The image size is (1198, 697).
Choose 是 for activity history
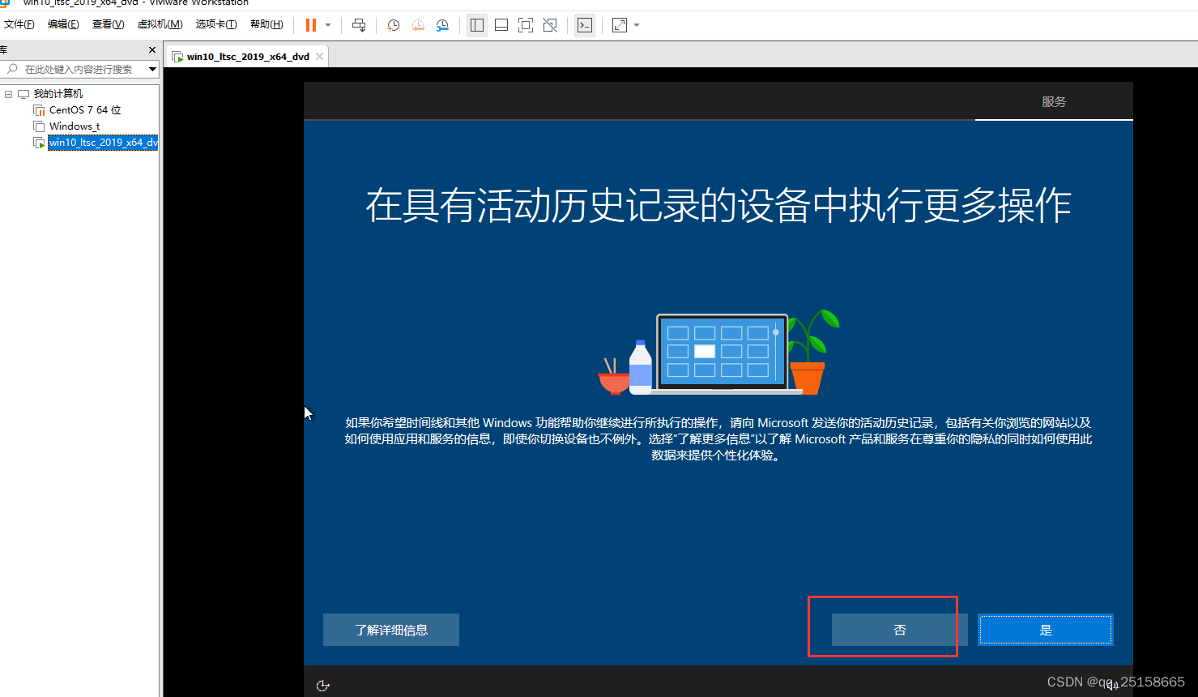[x=1046, y=630]
